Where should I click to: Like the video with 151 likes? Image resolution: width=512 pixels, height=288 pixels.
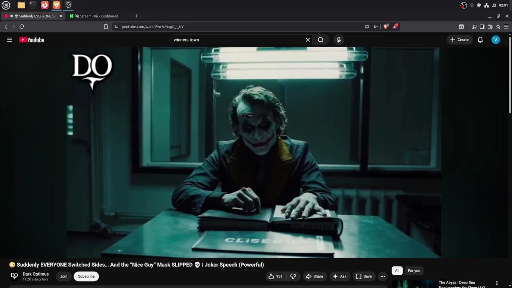pyautogui.click(x=275, y=276)
